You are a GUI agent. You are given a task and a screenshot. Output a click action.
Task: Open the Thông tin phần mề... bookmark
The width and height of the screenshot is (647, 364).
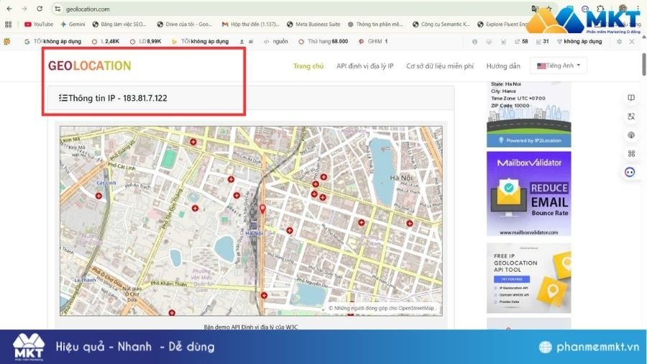click(375, 24)
